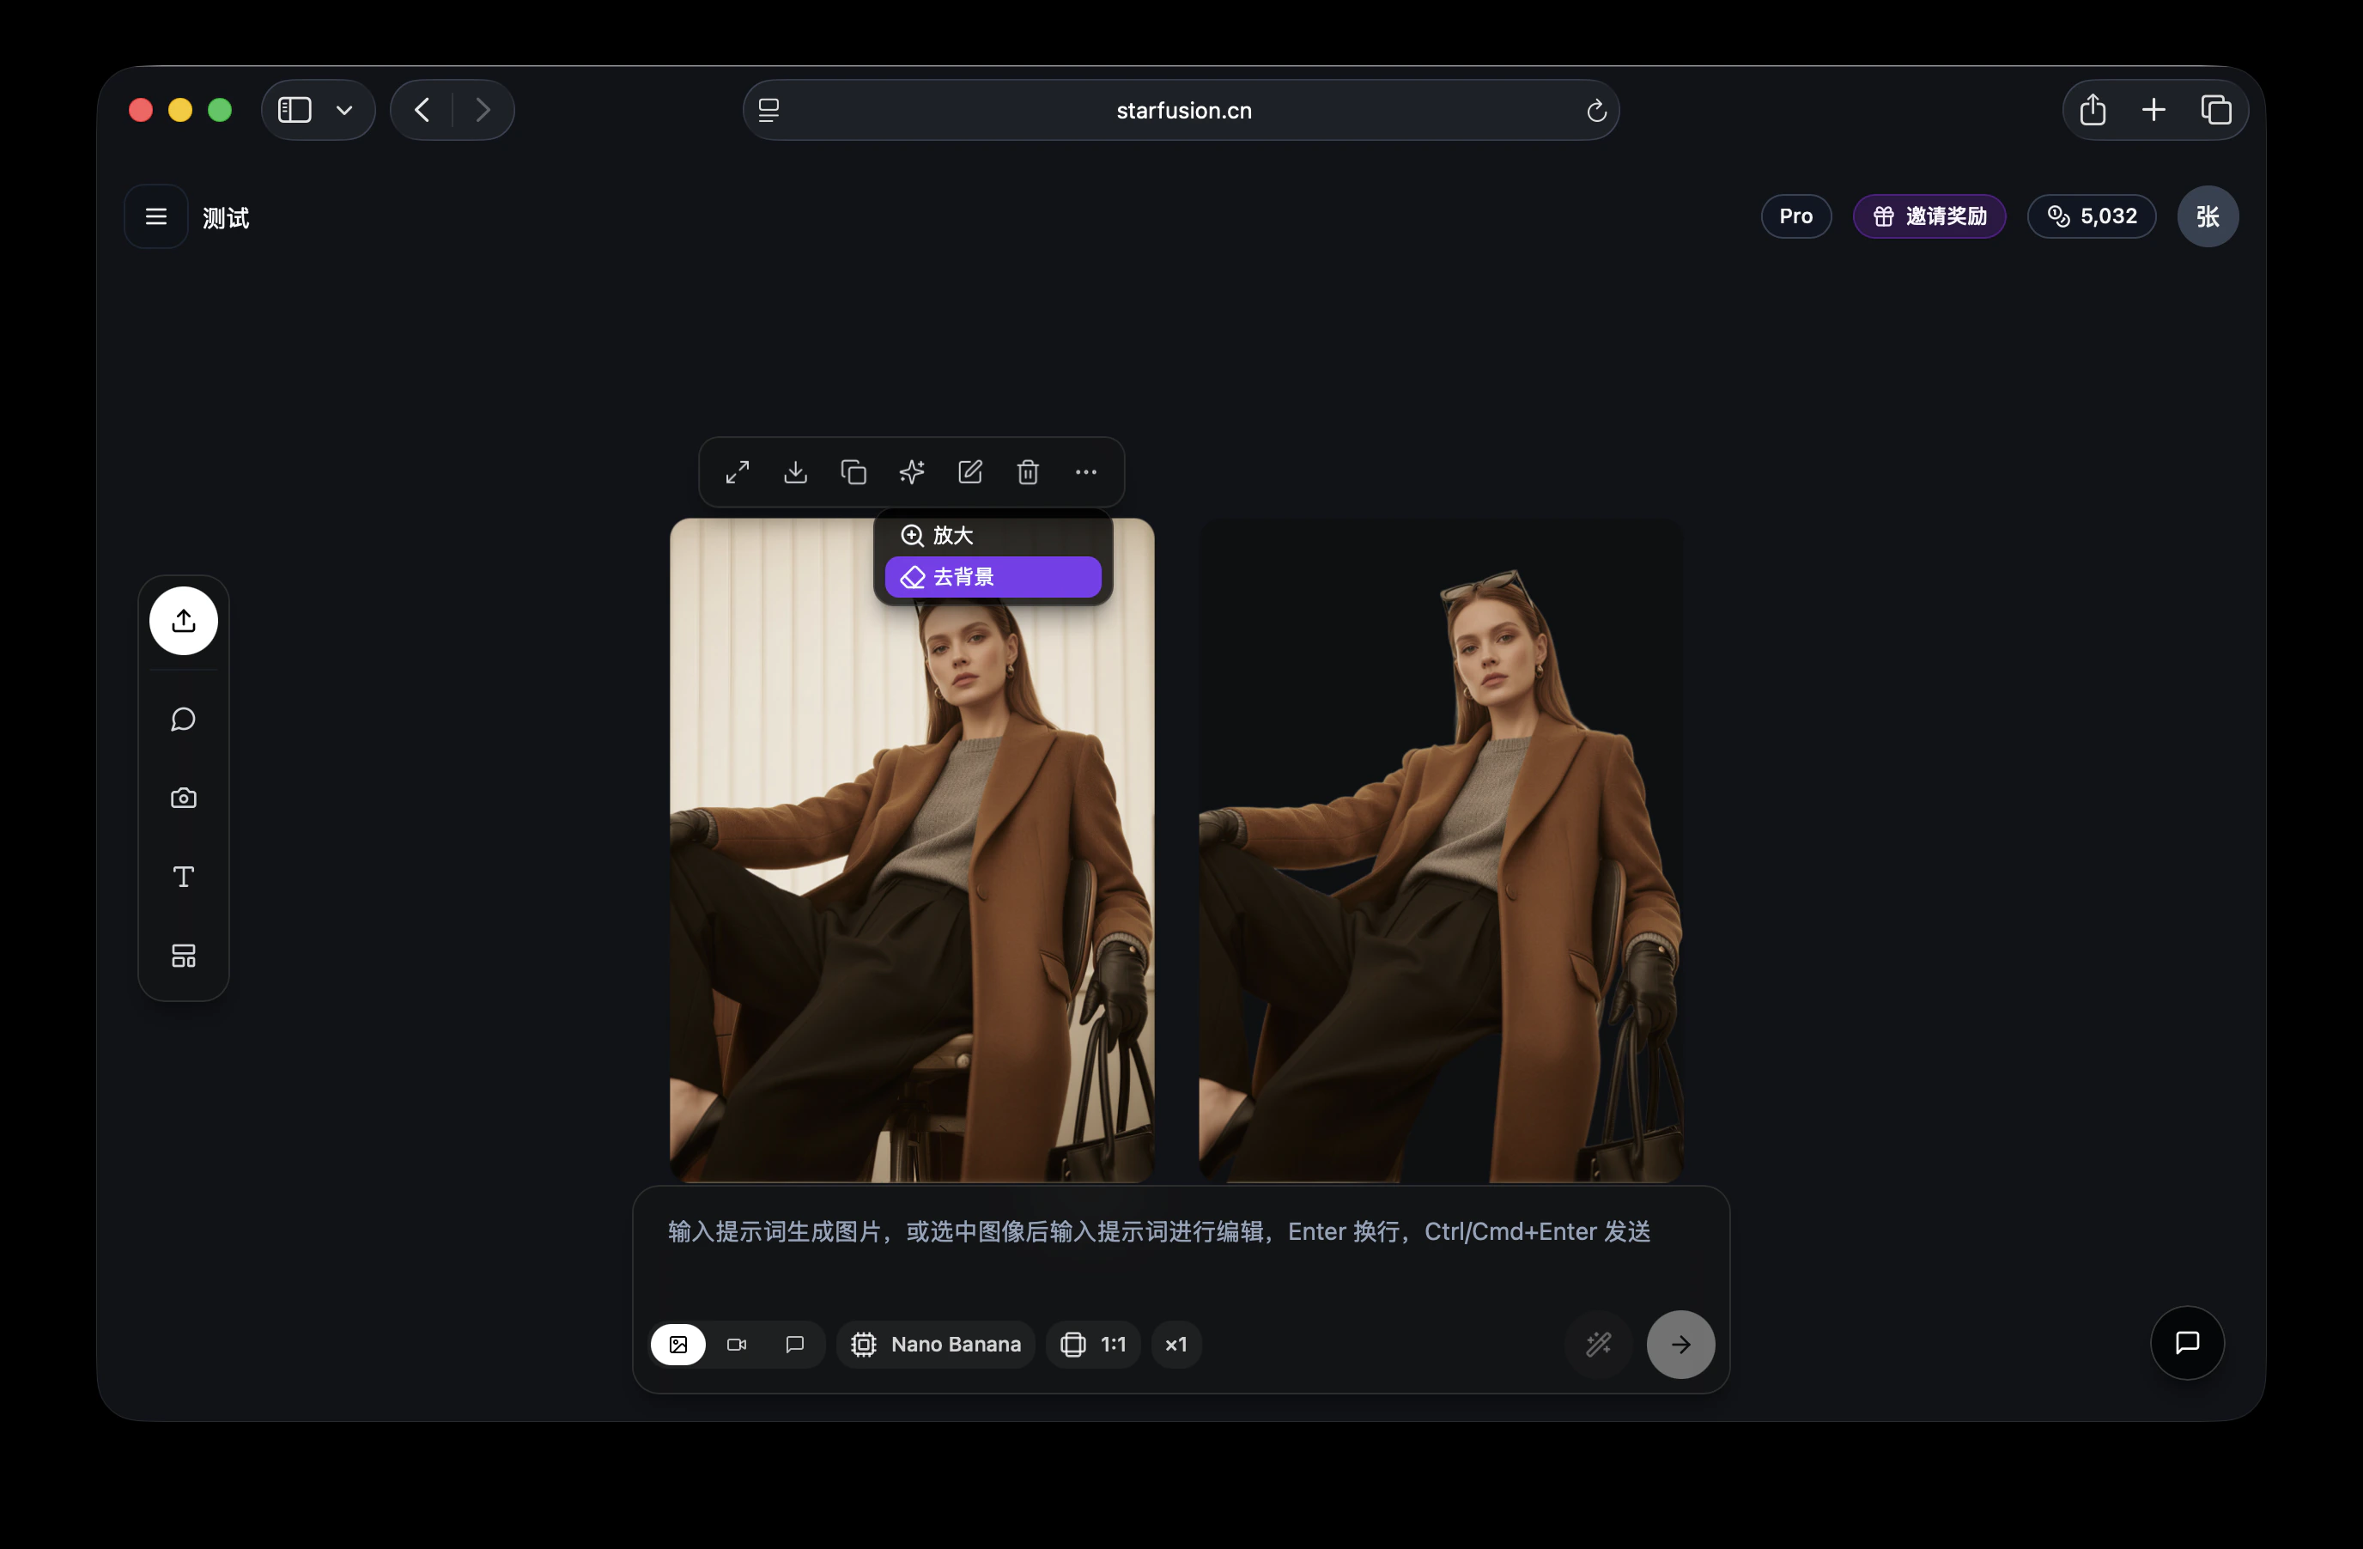Open the layout templates icon in sidebar
This screenshot has width=2363, height=1549.
184,955
